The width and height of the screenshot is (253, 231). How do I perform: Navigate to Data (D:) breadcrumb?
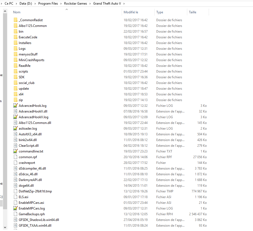click(x=26, y=4)
